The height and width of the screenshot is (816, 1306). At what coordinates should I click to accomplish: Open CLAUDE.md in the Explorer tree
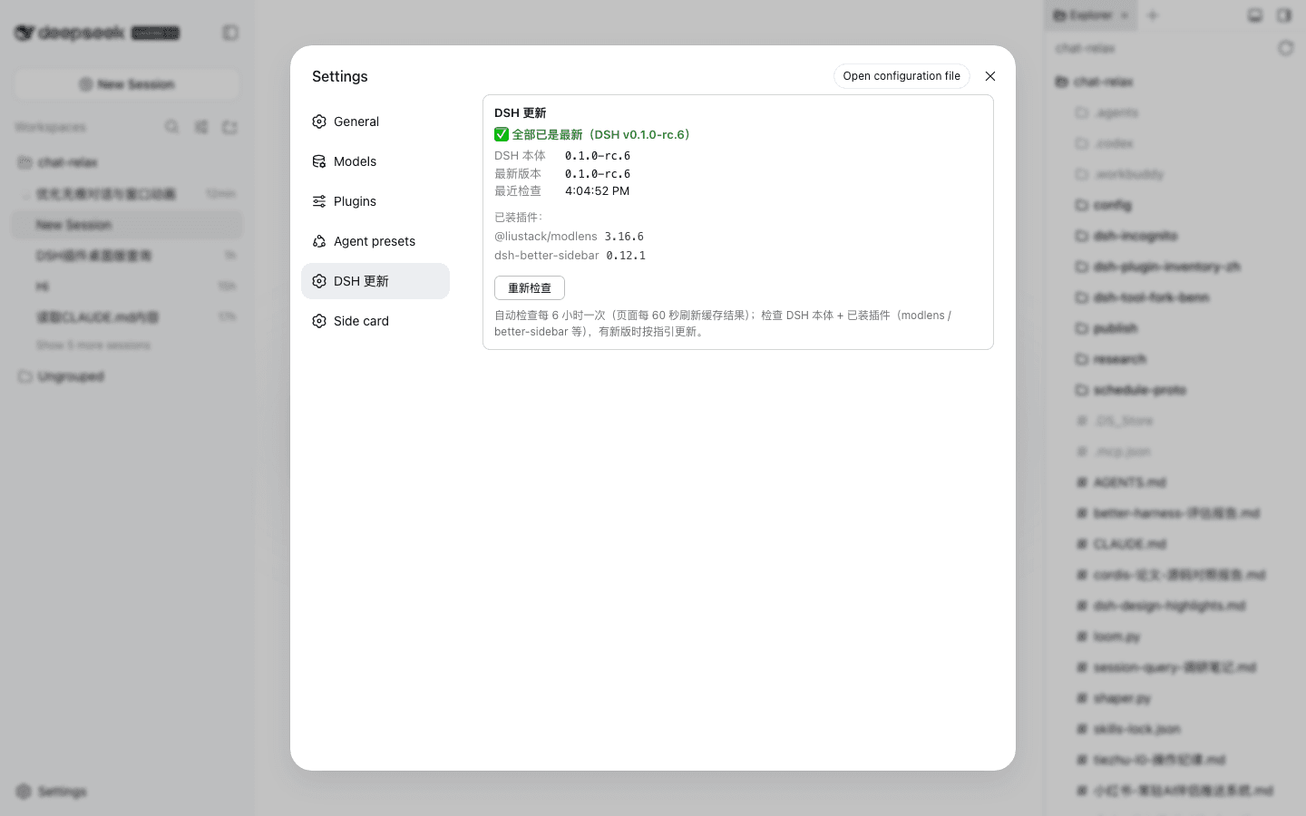(x=1175, y=544)
